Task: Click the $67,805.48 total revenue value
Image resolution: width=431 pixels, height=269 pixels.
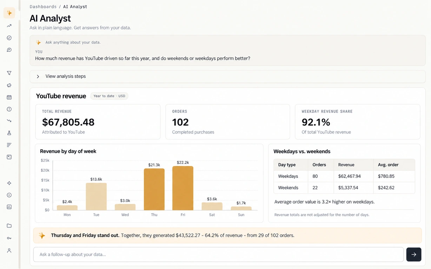Action: [68, 122]
